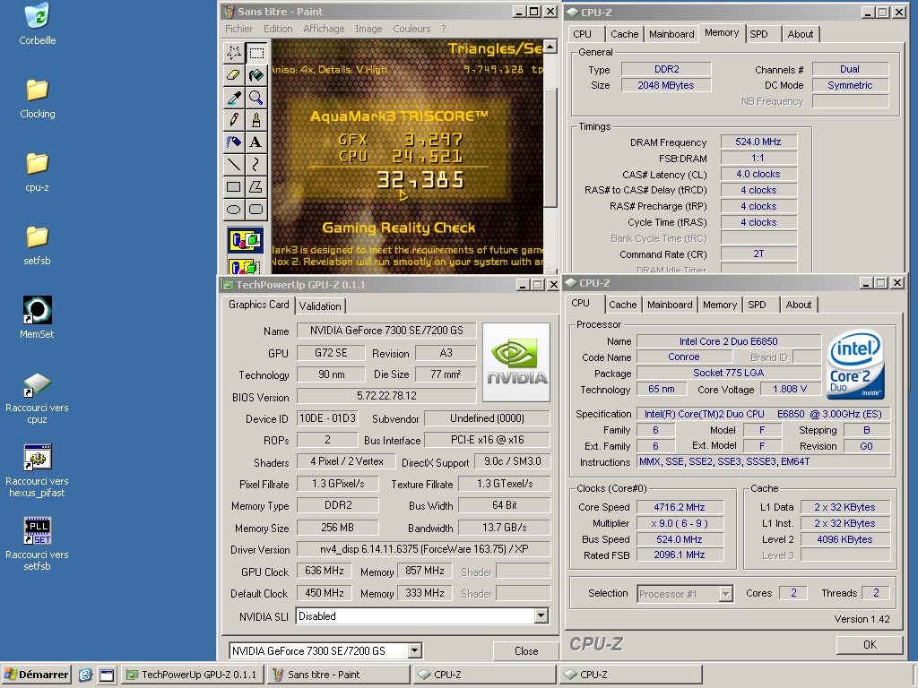Select the rectangular Select tool in Paint
The image size is (918, 688).
tap(255, 53)
